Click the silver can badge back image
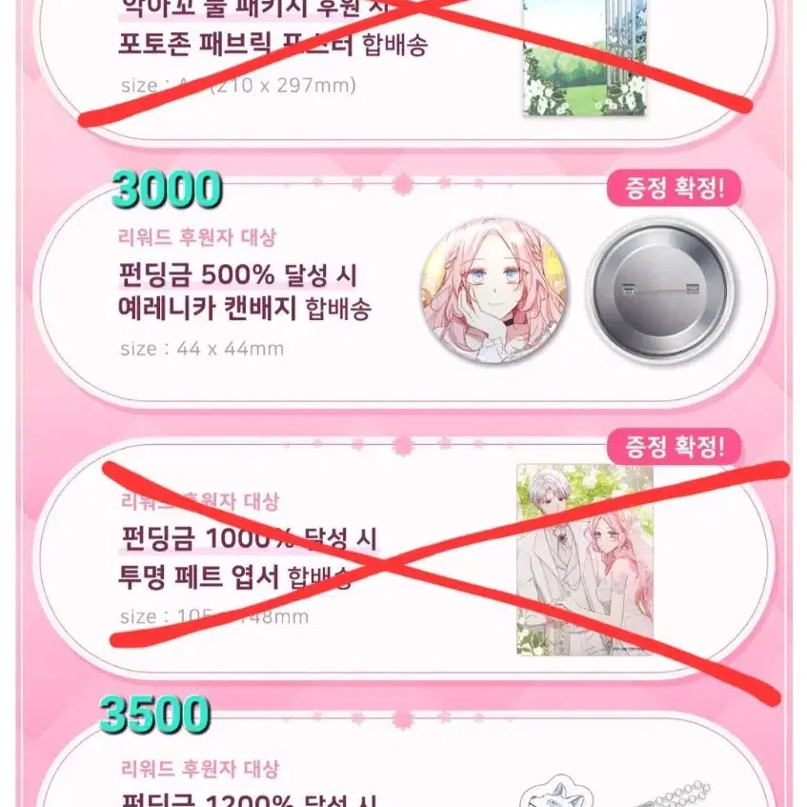 660,291
